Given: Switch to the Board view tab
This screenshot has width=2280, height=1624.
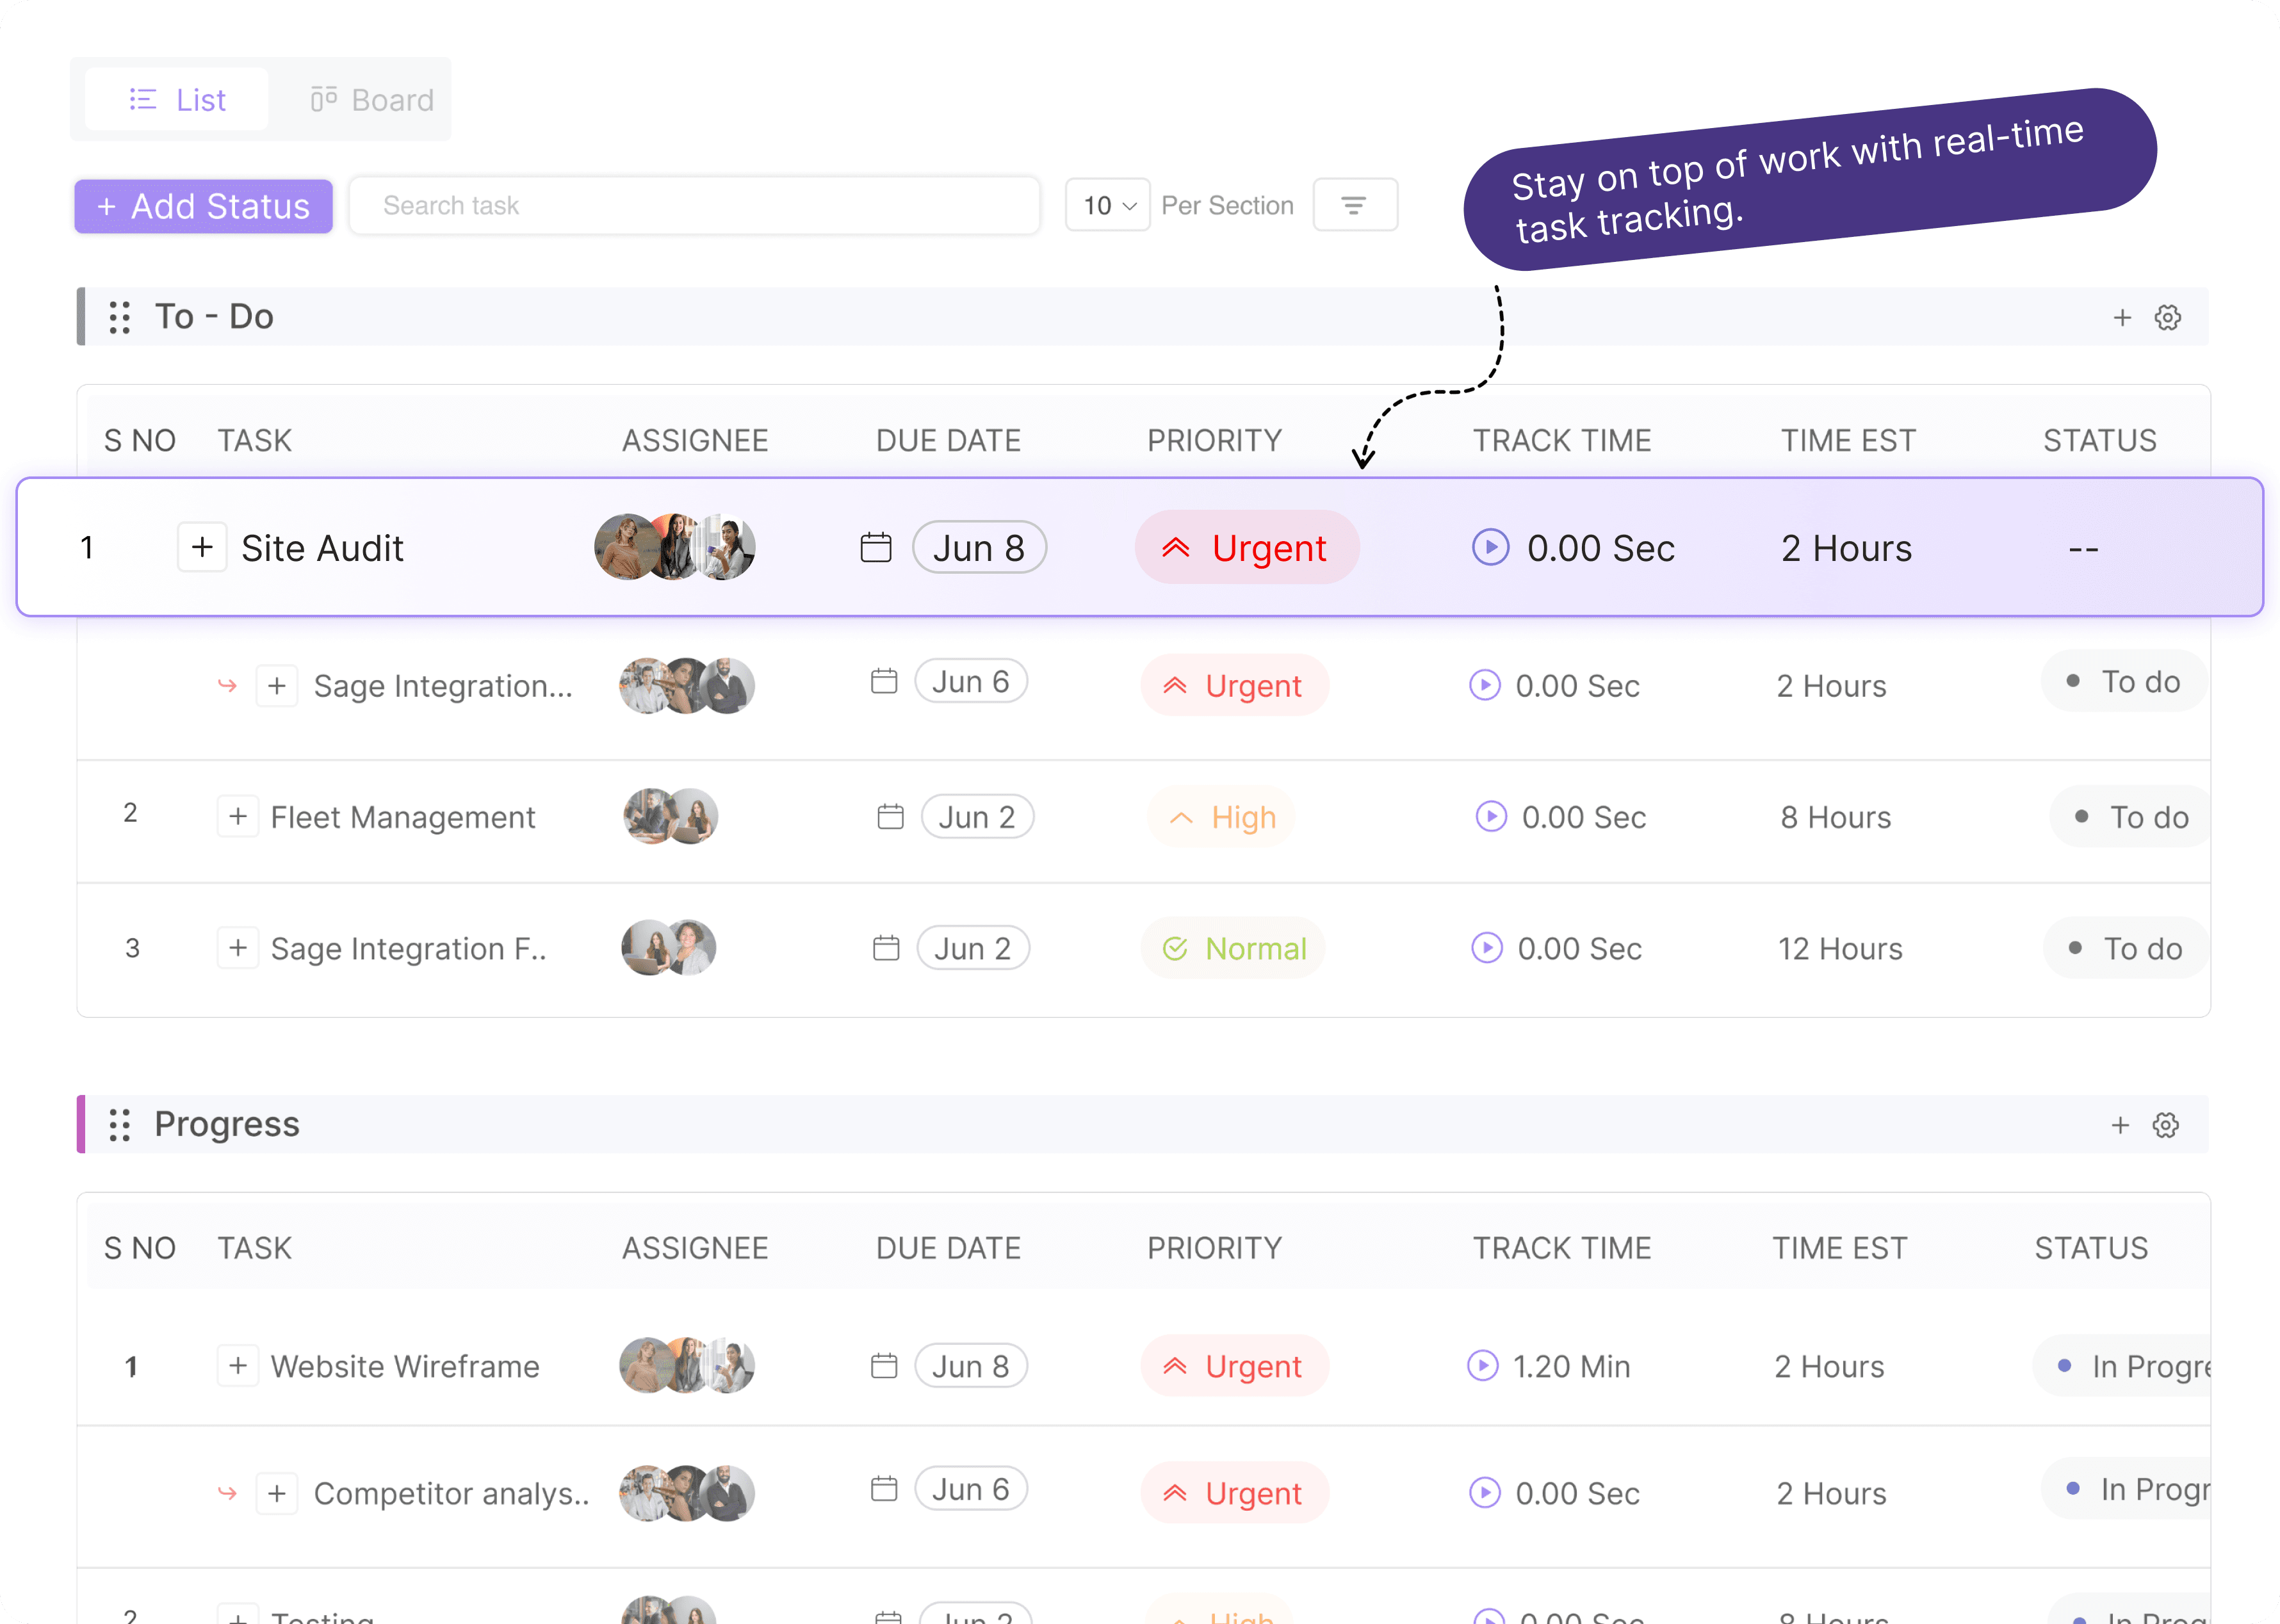Looking at the screenshot, I should point(371,100).
